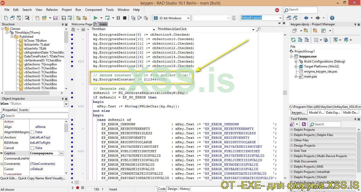Expand the Target Platforms (Win32) node
The height and width of the screenshot is (192, 361).
click(296, 66)
